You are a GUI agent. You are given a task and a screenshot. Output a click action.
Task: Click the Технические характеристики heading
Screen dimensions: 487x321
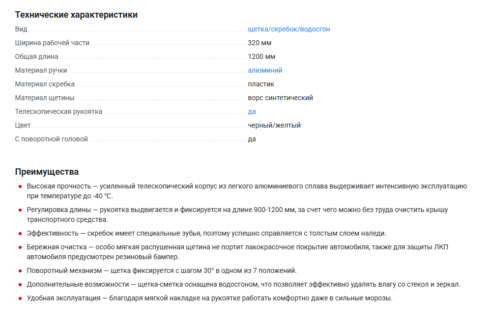(76, 15)
